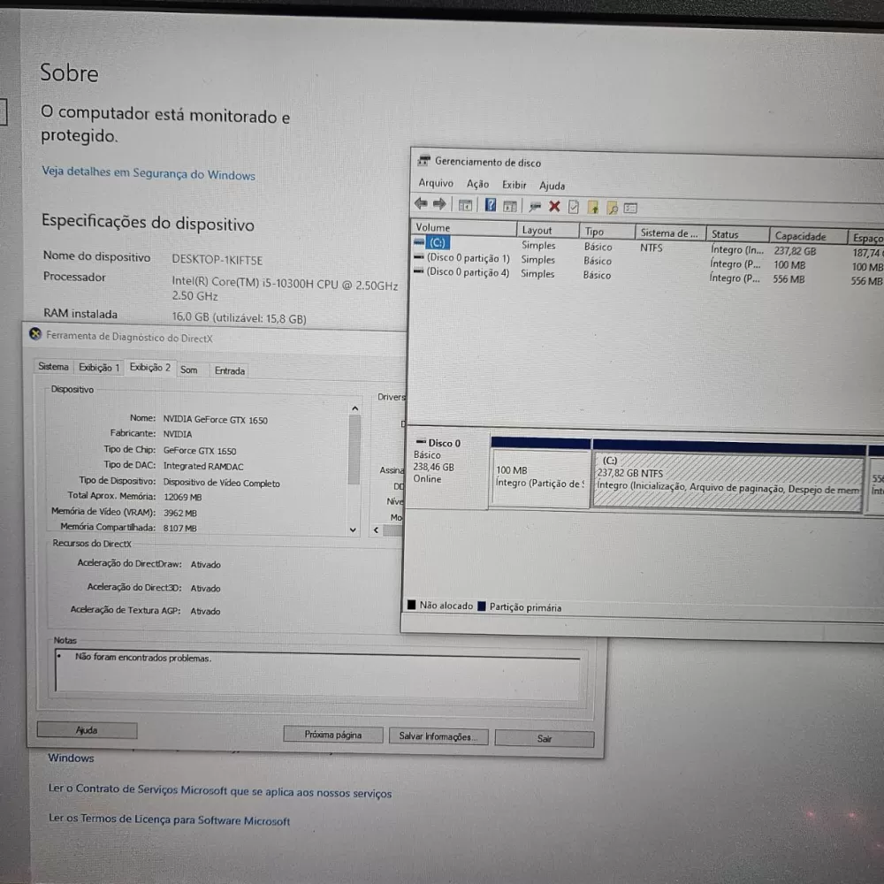Click the Sistema de... column header
Screen dimensions: 884x884
click(x=670, y=232)
